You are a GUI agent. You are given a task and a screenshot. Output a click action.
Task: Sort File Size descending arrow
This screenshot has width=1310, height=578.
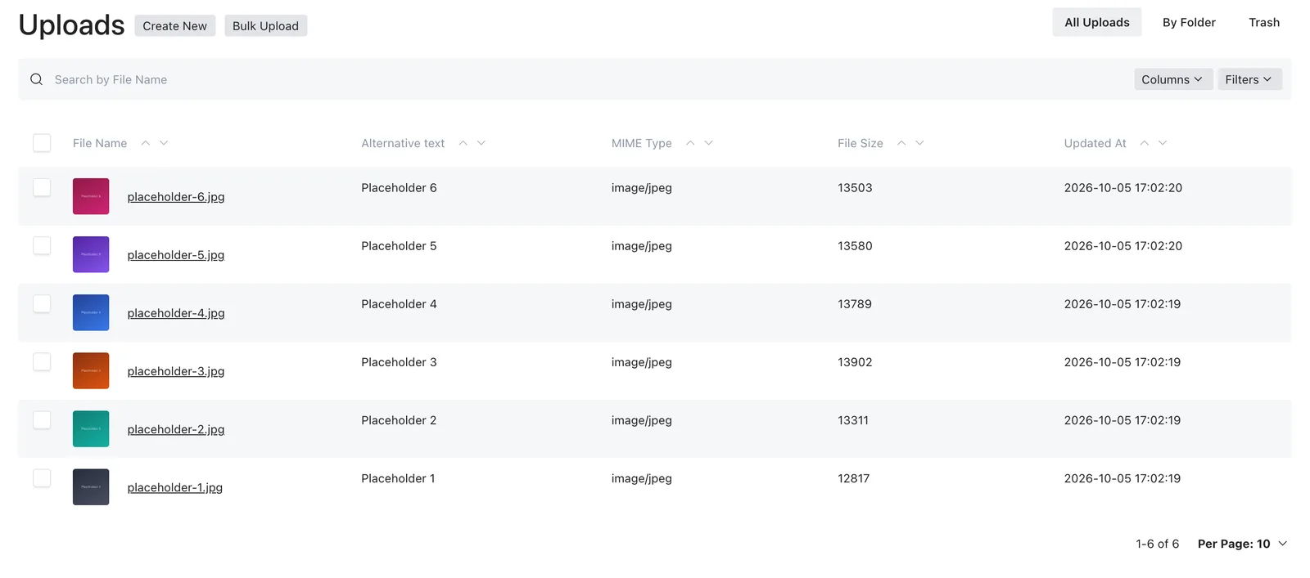point(919,143)
